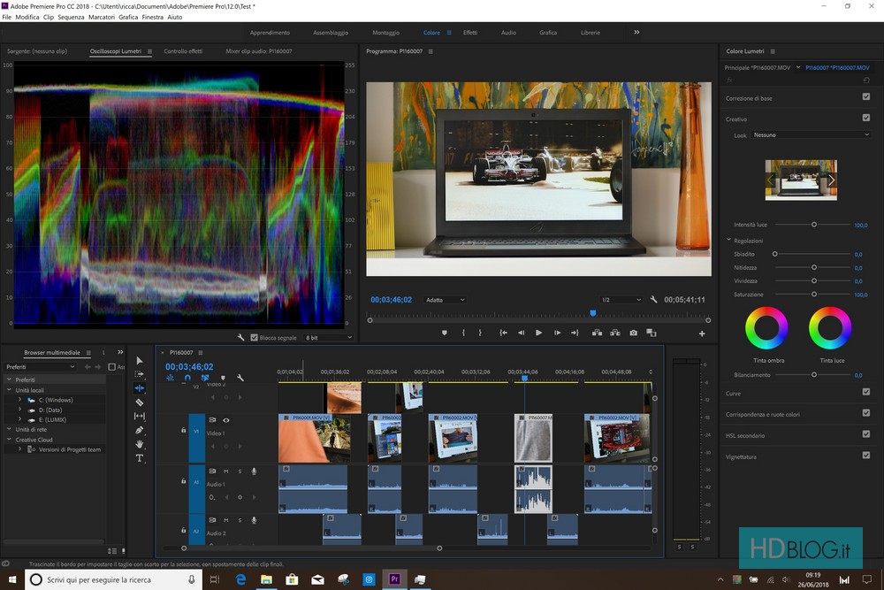Viewport: 884px width, 590px height.
Task: Play the sequence in Program monitor
Action: 538,333
